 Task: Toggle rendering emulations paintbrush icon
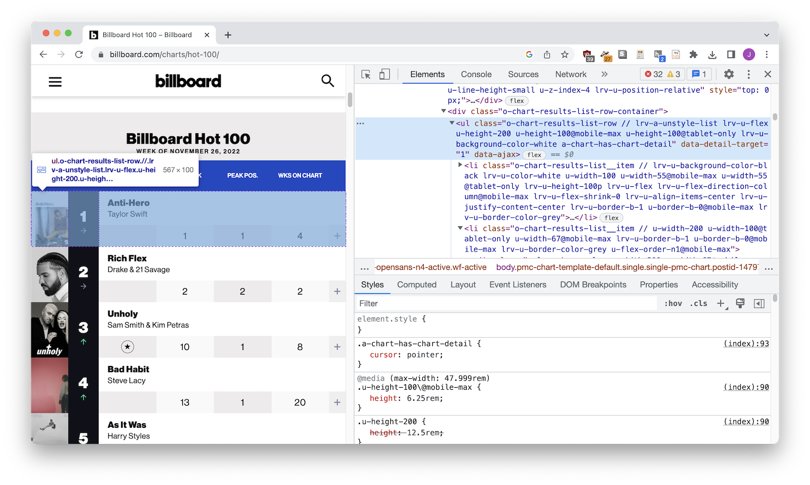pyautogui.click(x=740, y=303)
